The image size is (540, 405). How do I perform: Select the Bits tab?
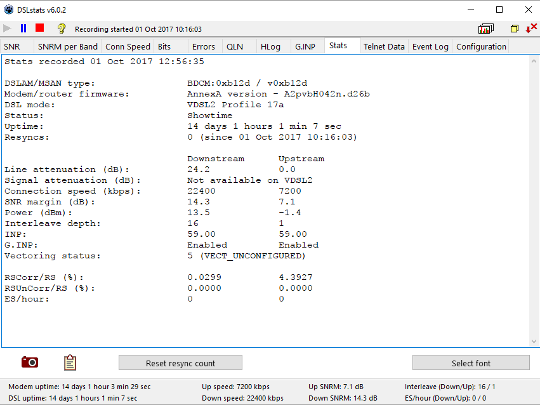171,46
